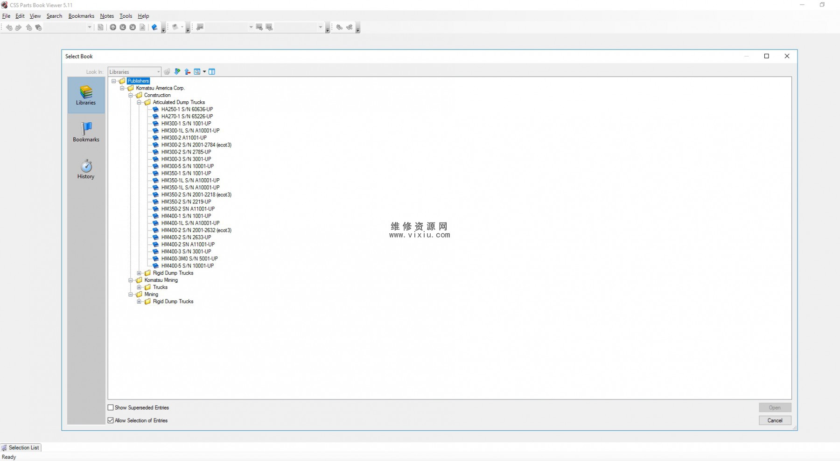
Task: Switch to the Selection List tab
Action: 21,447
